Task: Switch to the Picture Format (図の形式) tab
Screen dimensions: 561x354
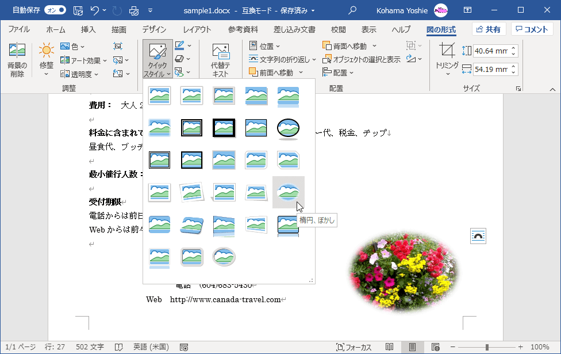Action: coord(441,29)
